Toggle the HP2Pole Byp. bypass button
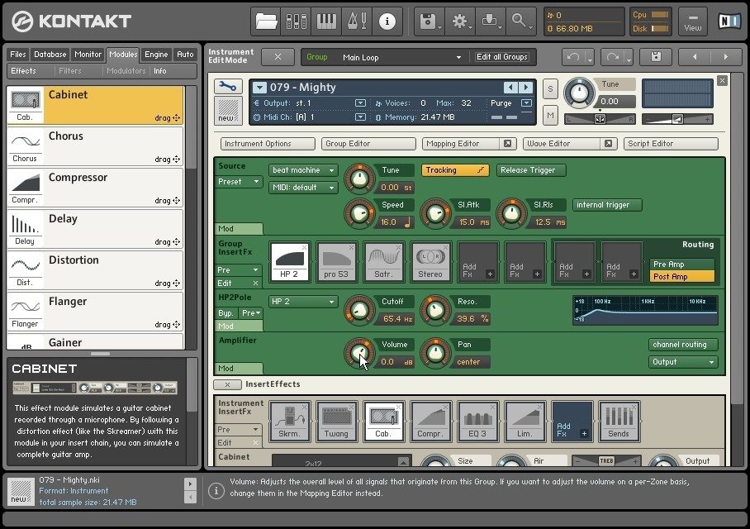Screen dimensions: 750x529 226,313
